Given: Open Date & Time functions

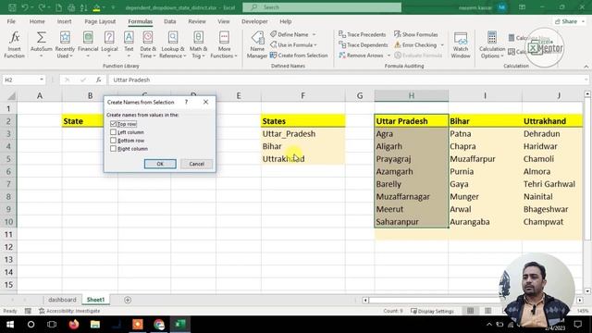Looking at the screenshot, I should [x=148, y=44].
